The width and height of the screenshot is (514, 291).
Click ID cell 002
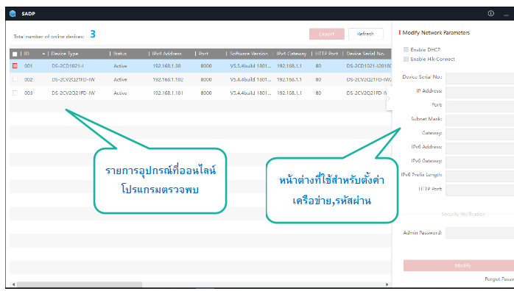point(29,79)
